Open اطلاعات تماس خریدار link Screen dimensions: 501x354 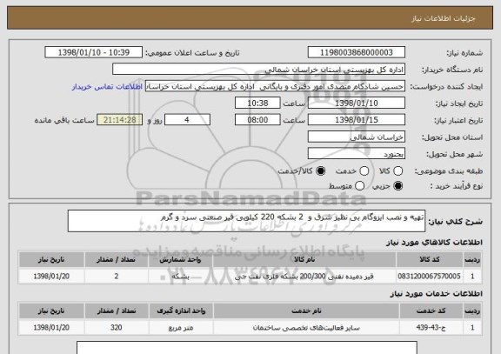tap(107, 87)
